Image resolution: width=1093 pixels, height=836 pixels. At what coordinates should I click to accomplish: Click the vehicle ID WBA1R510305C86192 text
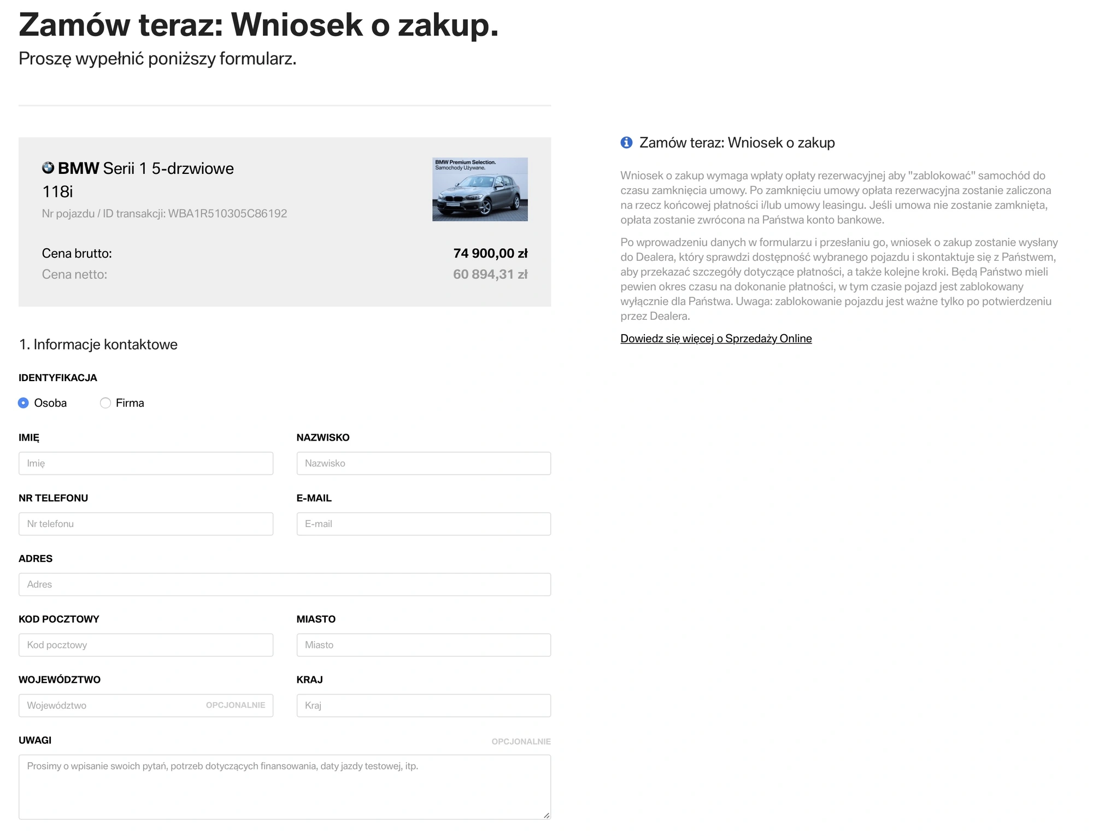pos(227,214)
